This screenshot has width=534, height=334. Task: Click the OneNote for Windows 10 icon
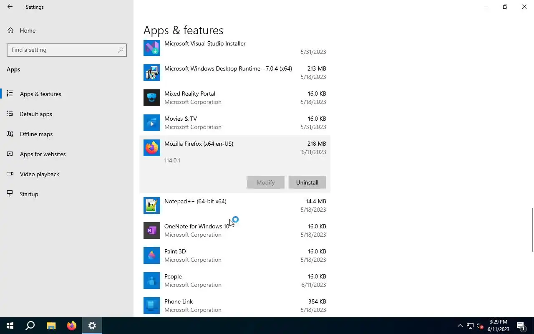coord(152,230)
